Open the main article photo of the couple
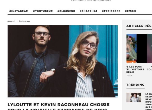The height and width of the screenshot is (110, 152). (x=63, y=61)
